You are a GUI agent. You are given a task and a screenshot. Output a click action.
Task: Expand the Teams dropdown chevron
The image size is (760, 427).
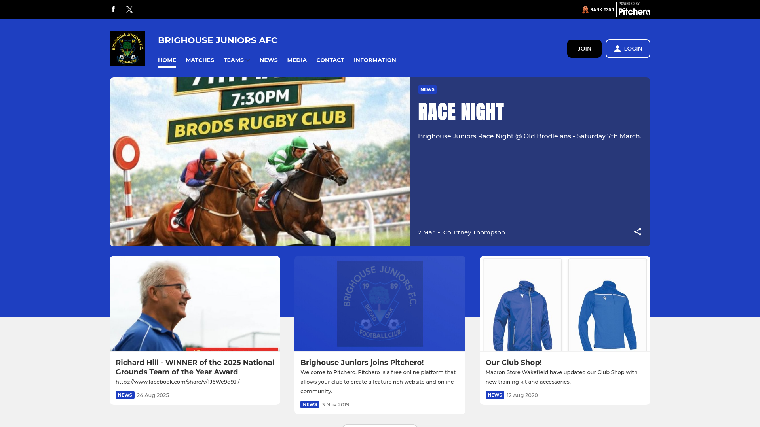pos(247,60)
